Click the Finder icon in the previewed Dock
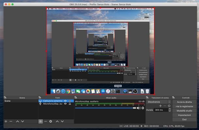This screenshot has height=130, width=199. click(x=53, y=91)
